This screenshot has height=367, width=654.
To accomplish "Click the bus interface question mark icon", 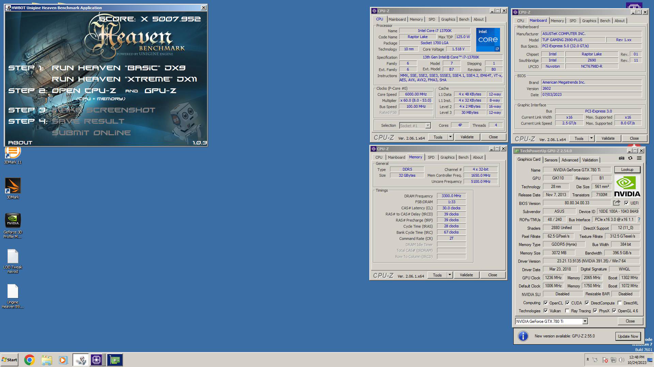I will click(x=639, y=220).
